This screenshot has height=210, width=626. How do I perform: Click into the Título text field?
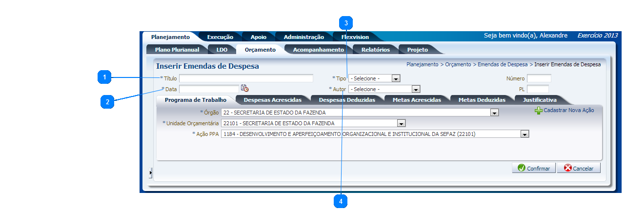pos(246,78)
